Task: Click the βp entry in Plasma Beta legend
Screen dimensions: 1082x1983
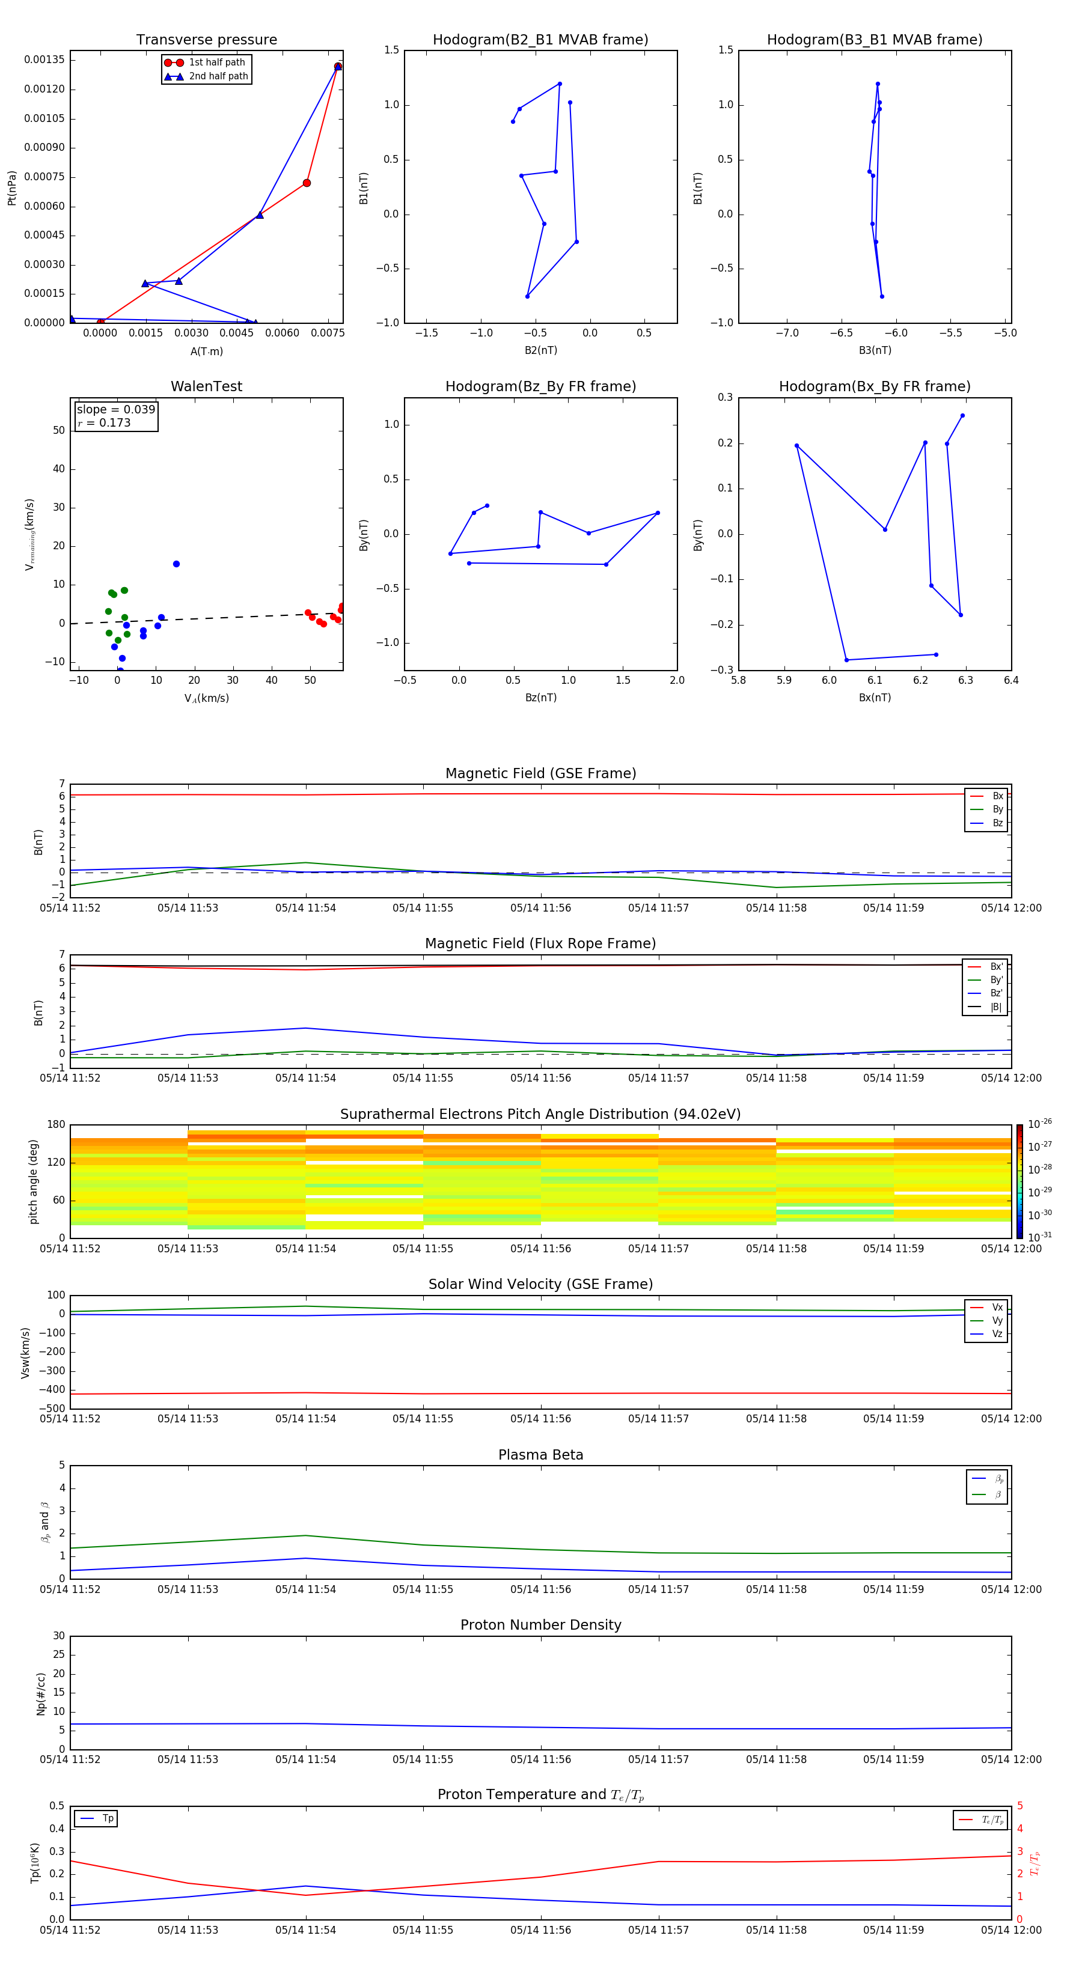Action: (x=987, y=1479)
